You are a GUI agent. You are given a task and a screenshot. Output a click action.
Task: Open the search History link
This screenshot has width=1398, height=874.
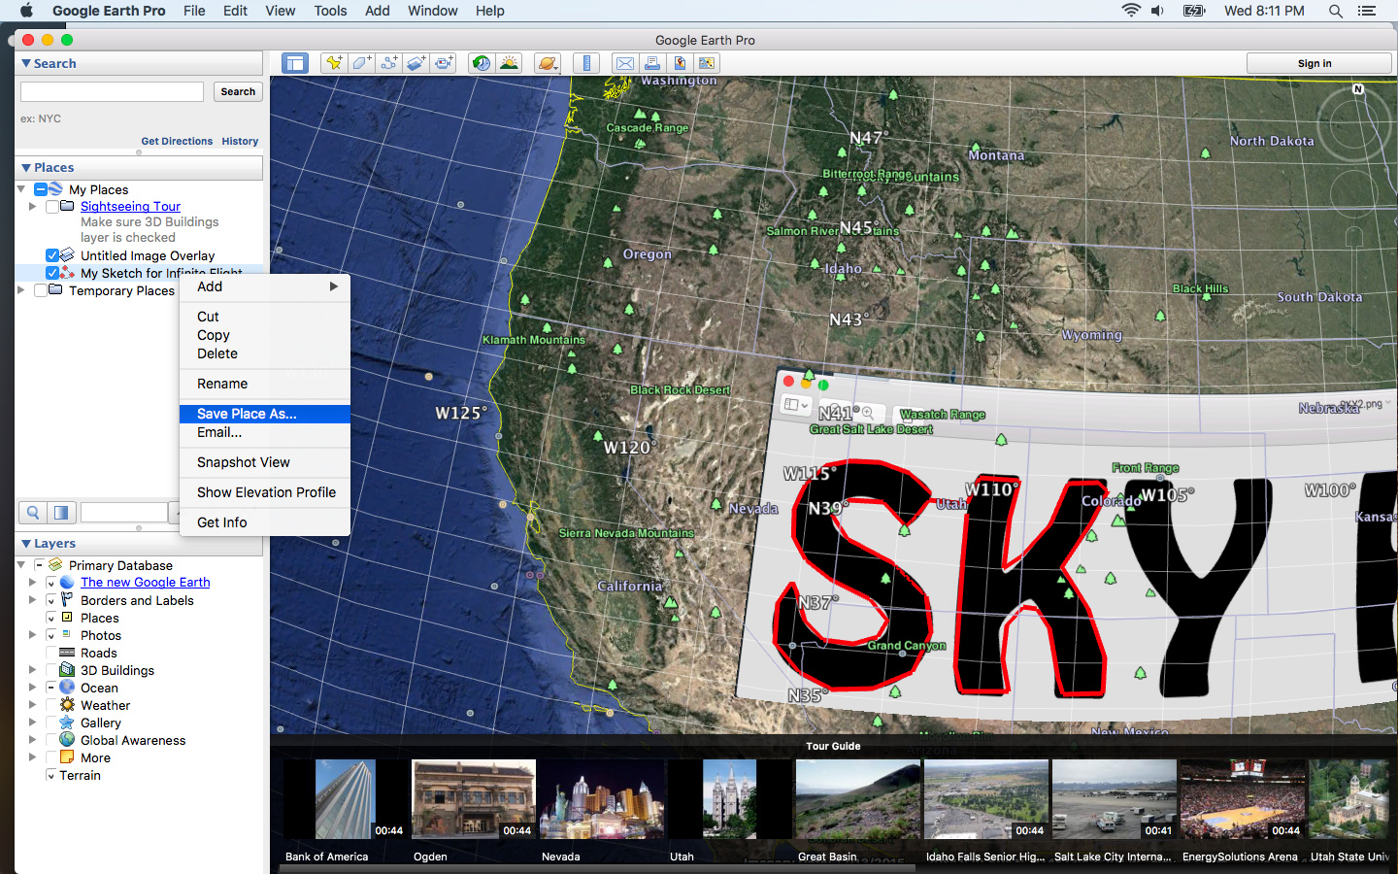click(240, 141)
